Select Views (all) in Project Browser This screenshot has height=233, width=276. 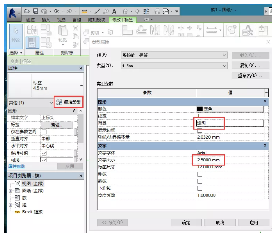33,183
